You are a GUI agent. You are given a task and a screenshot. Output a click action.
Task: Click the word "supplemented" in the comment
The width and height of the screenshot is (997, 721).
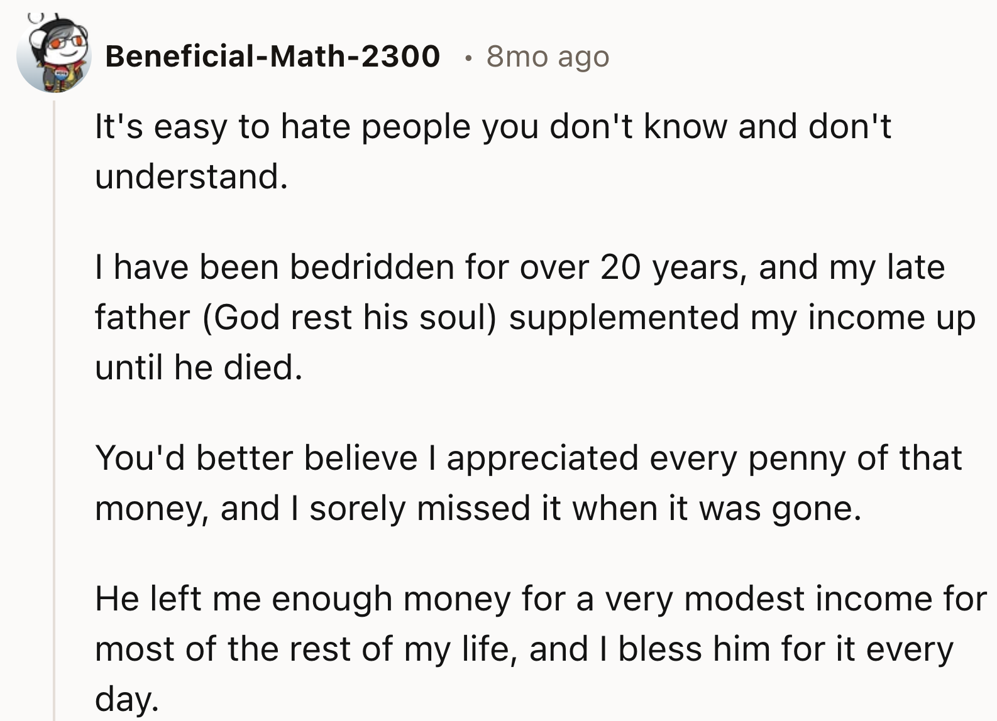(x=624, y=317)
